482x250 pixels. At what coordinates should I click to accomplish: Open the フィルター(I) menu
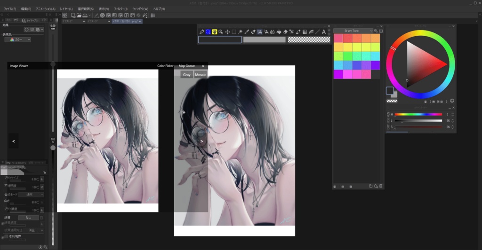click(x=120, y=9)
